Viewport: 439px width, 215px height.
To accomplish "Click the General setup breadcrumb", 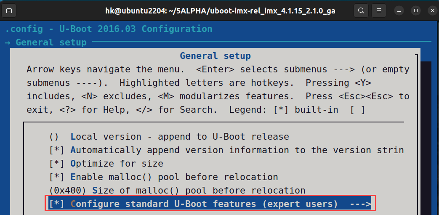I will click(51, 42).
